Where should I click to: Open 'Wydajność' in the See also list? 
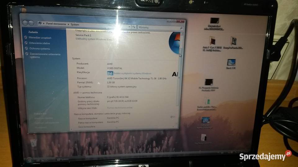[41, 127]
